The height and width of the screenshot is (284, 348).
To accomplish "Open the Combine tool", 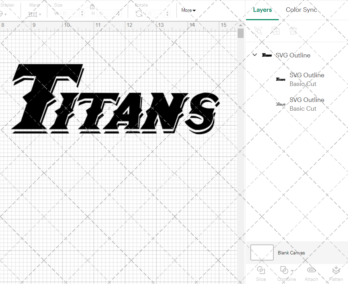I will coord(285,273).
